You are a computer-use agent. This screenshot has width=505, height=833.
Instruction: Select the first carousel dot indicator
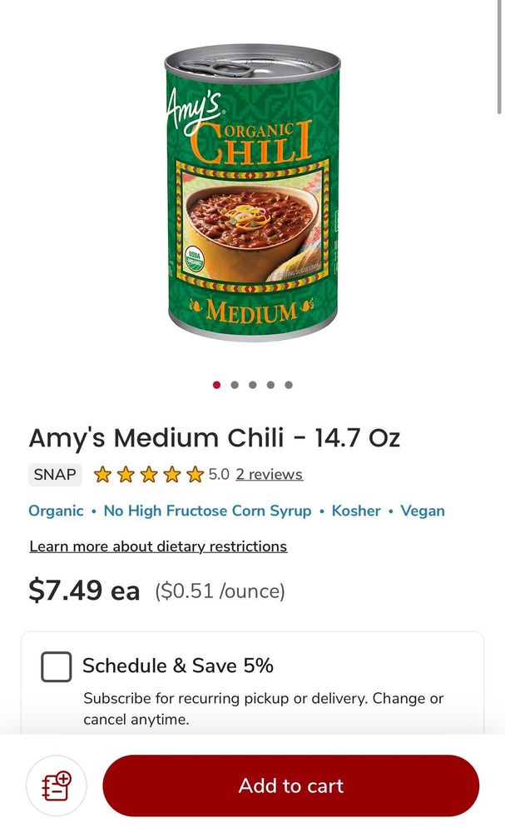click(x=216, y=385)
